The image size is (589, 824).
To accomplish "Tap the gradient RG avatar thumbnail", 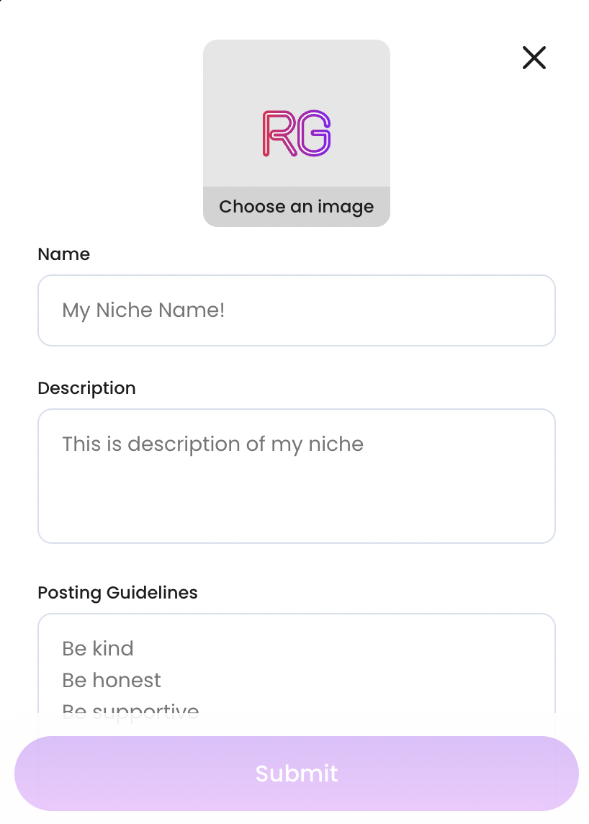I will 296,133.
